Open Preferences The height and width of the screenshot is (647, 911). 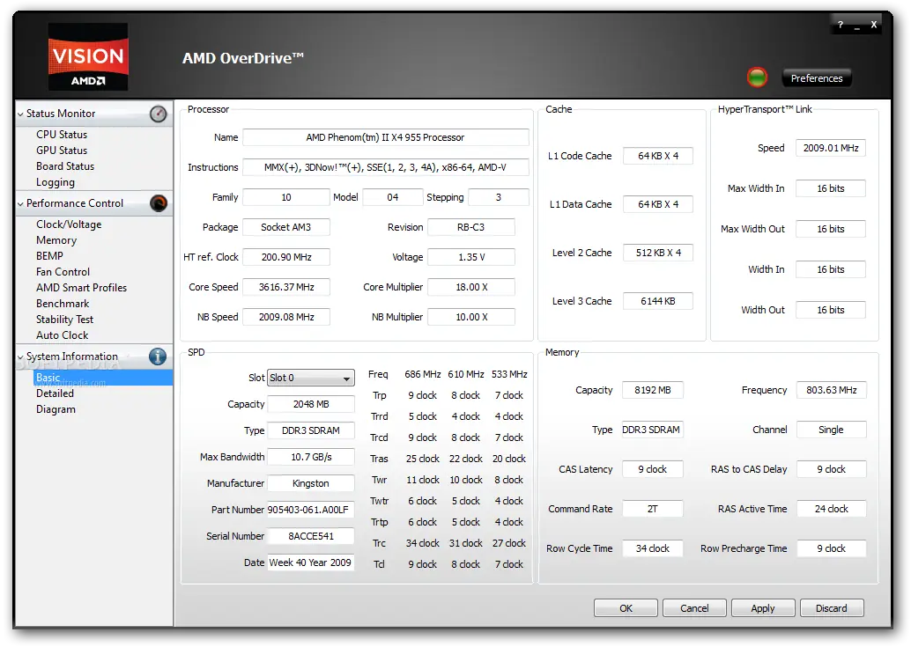(817, 77)
